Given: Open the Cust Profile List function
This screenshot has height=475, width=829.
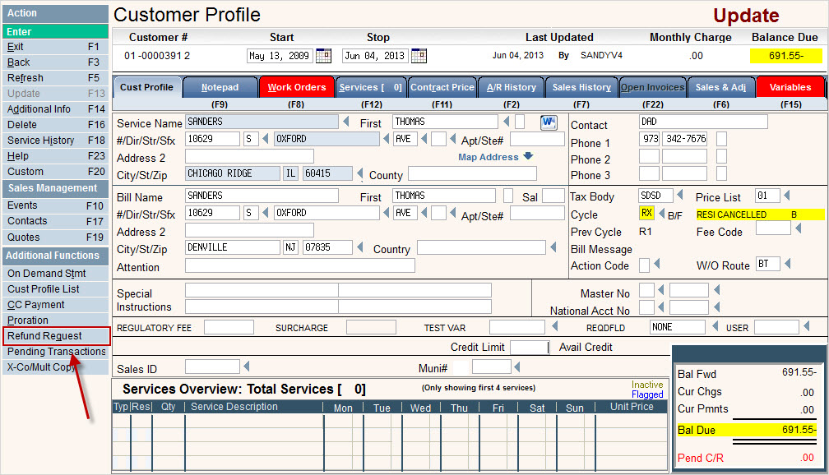Looking at the screenshot, I should 56,289.
